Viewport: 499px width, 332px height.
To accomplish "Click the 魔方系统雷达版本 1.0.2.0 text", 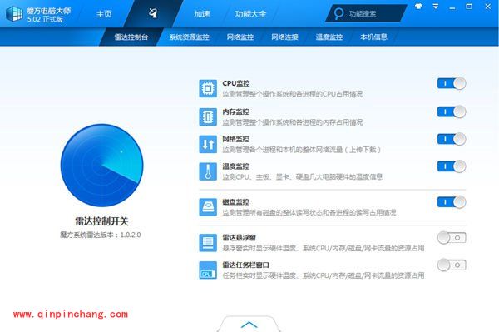I will tap(101, 235).
